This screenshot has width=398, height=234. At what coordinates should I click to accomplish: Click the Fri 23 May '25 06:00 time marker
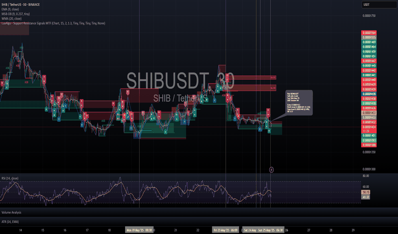[225, 230]
